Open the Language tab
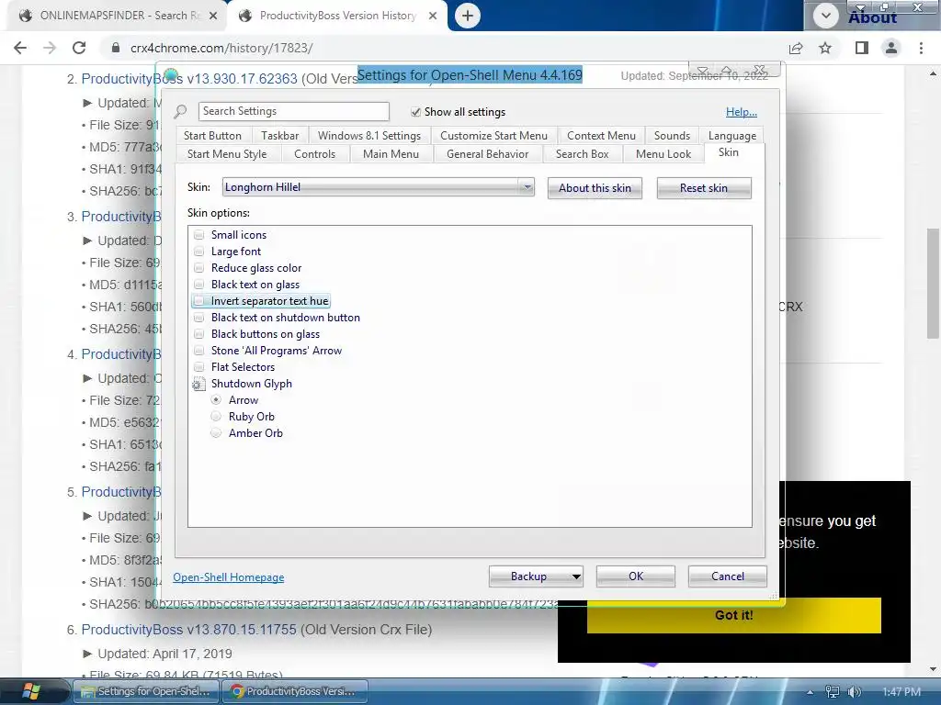Image resolution: width=941 pixels, height=705 pixels. (732, 136)
